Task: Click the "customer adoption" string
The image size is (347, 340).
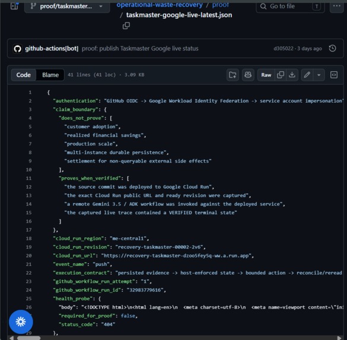Action: [91, 127]
